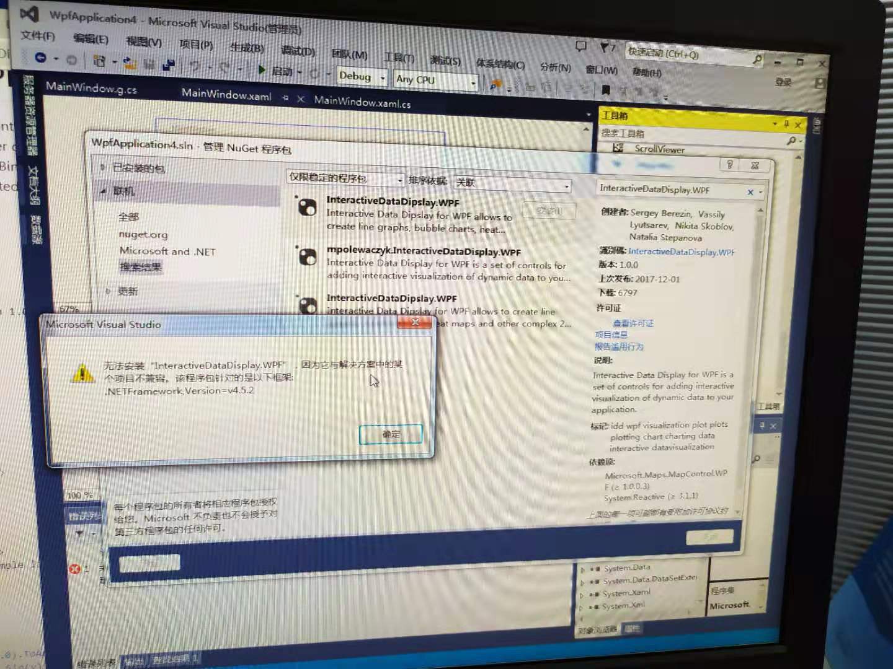Viewport: 893px width, 669px height.
Task: Open the 仅限稳定的程序包 dropdown
Action: pyautogui.click(x=345, y=178)
